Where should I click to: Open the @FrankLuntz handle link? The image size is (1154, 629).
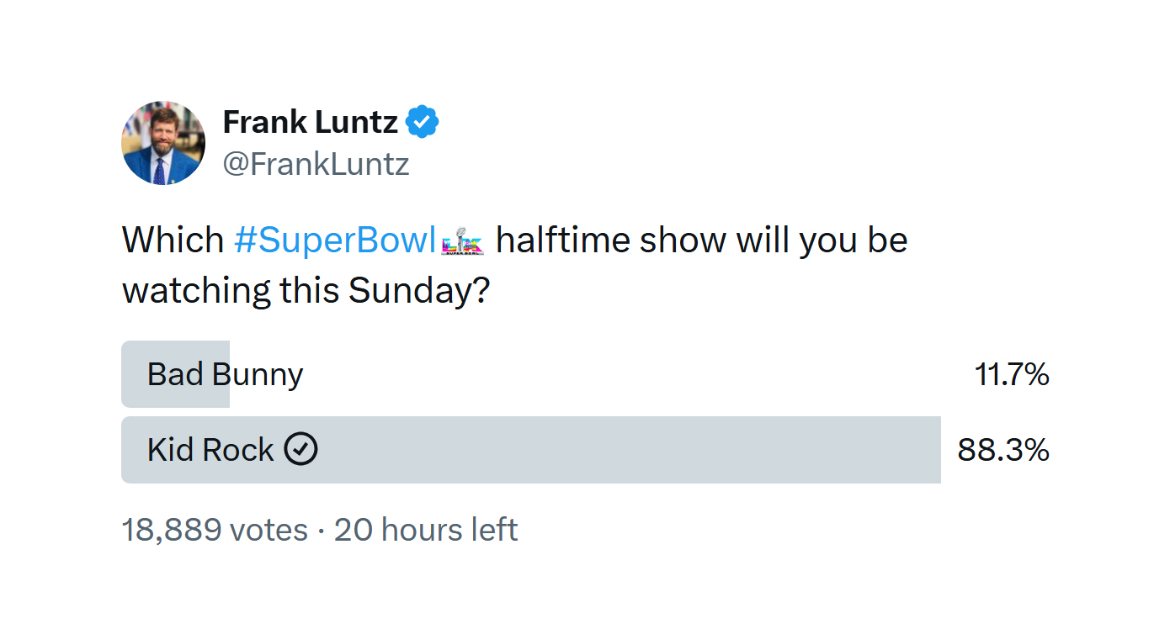tap(316, 164)
